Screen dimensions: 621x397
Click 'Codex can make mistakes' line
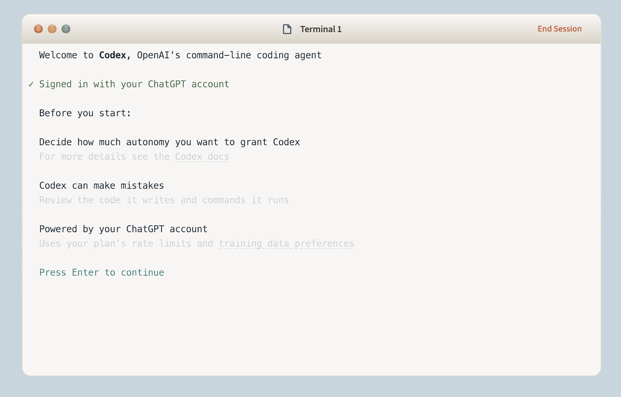pyautogui.click(x=101, y=185)
